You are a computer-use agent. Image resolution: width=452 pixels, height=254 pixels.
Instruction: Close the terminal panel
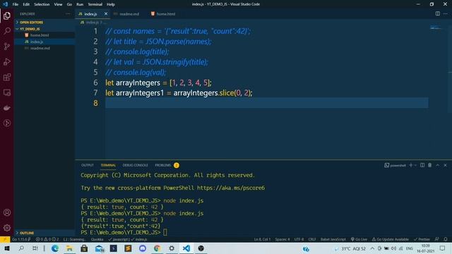tap(445, 165)
